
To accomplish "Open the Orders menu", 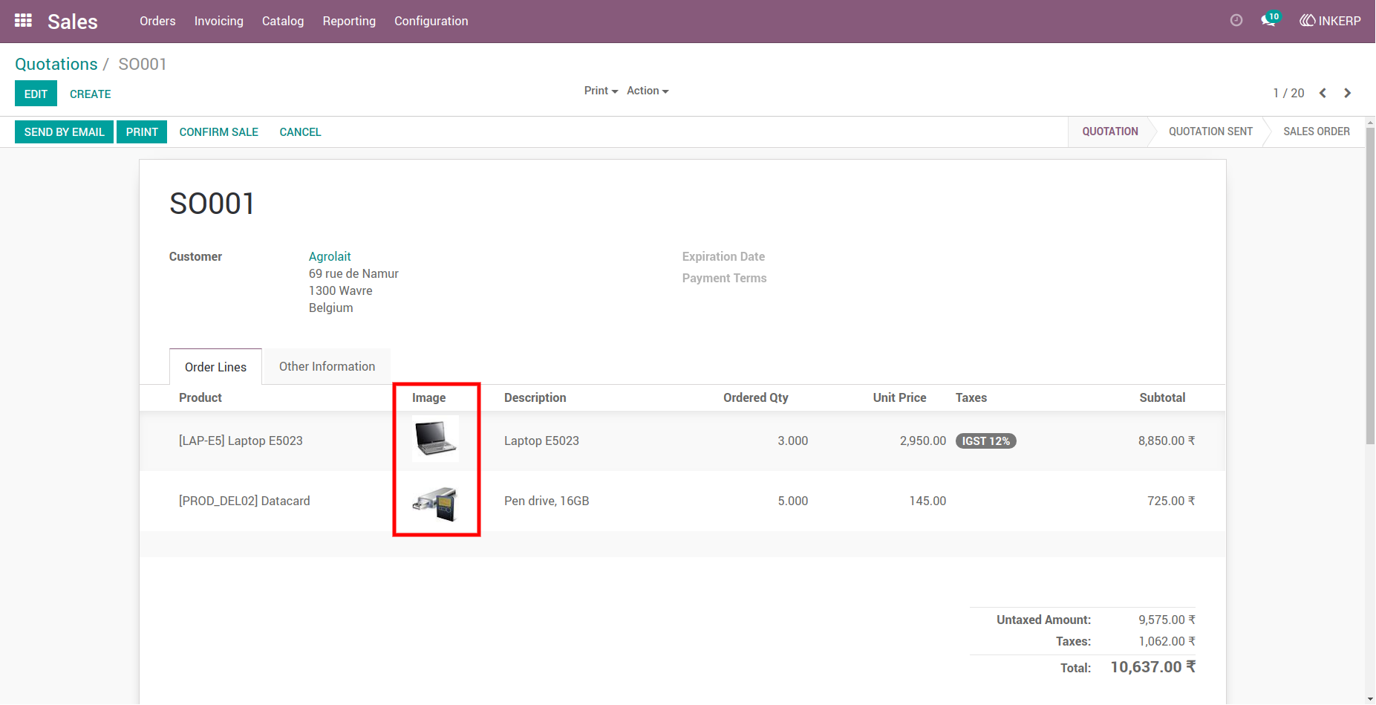I will point(157,21).
